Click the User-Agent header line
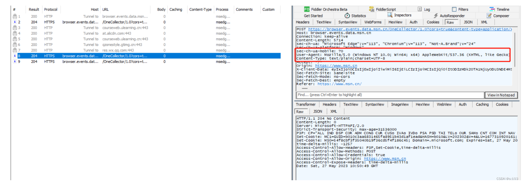 [x=403, y=55]
